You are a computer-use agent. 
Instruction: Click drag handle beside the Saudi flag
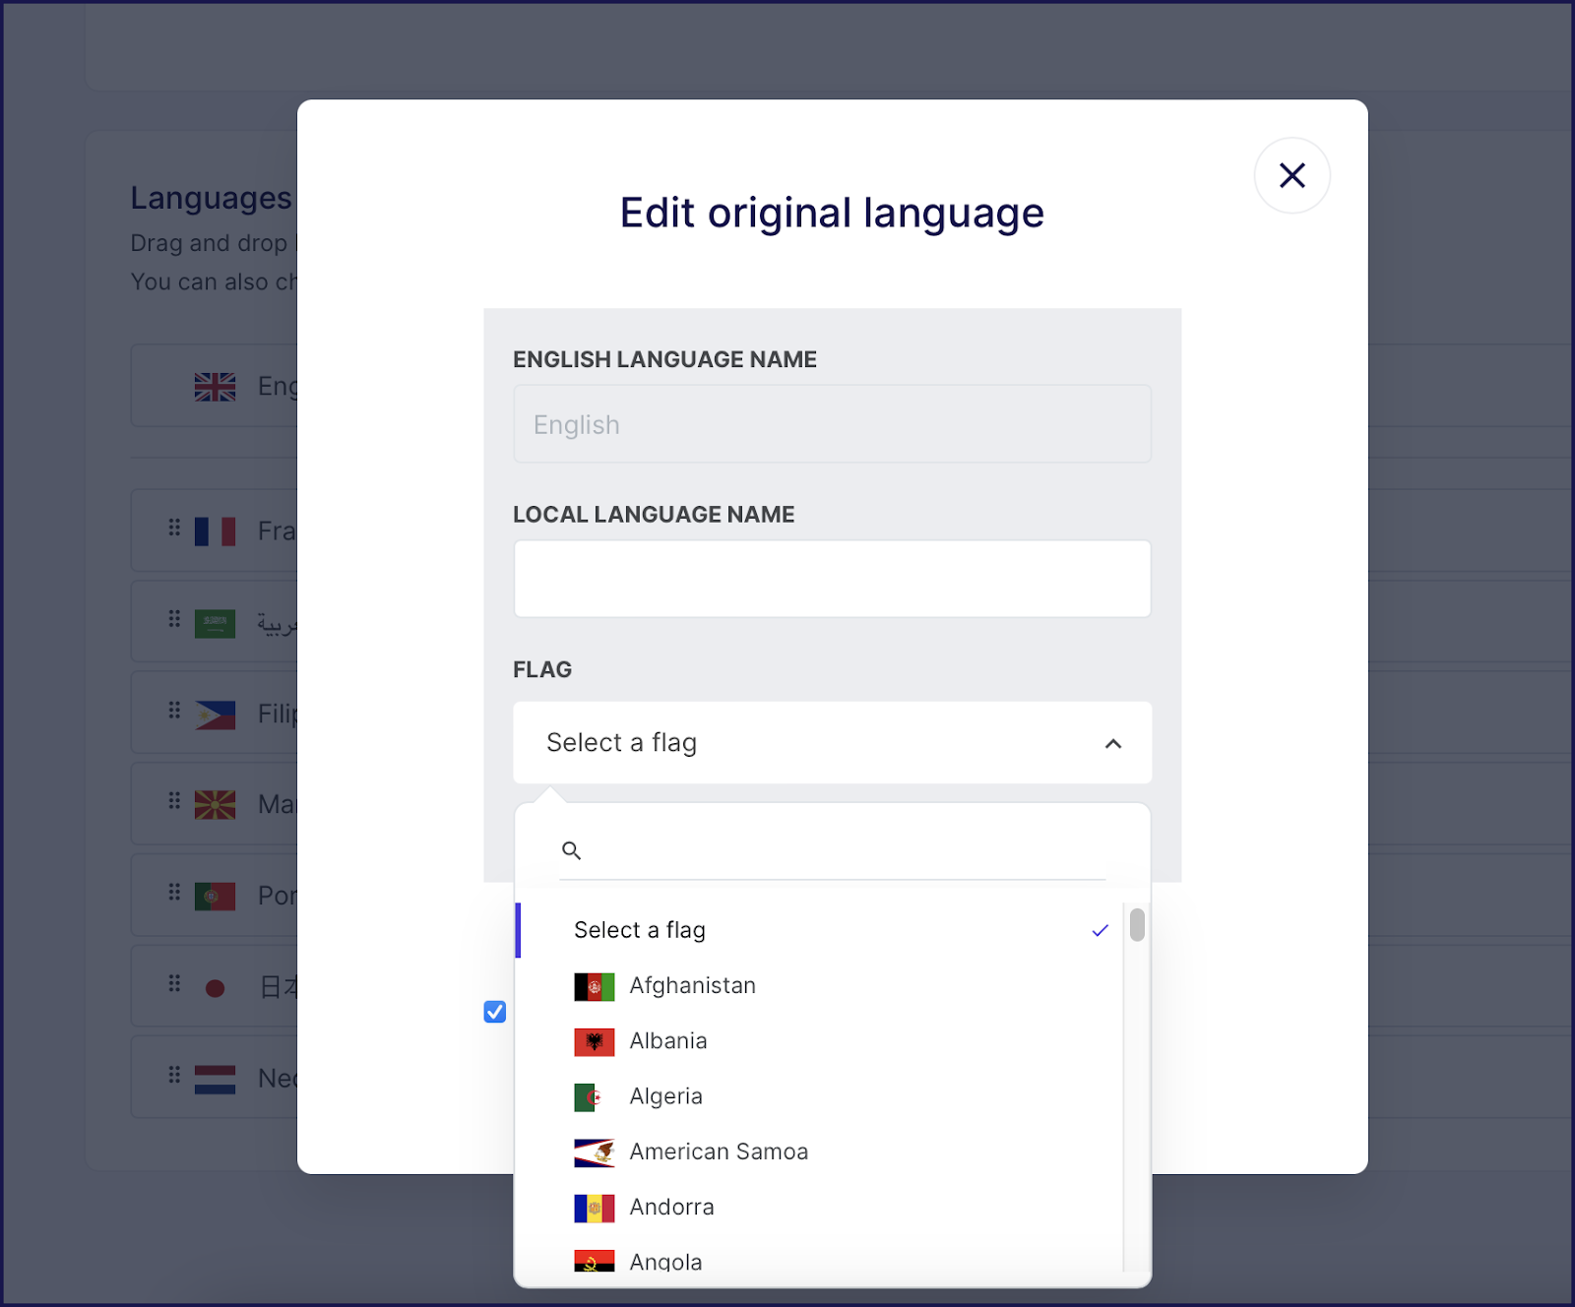pyautogui.click(x=174, y=618)
